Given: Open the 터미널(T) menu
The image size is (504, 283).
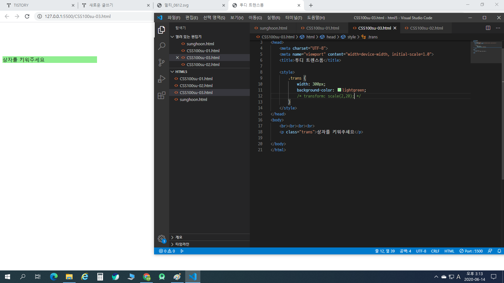Looking at the screenshot, I should [x=294, y=18].
